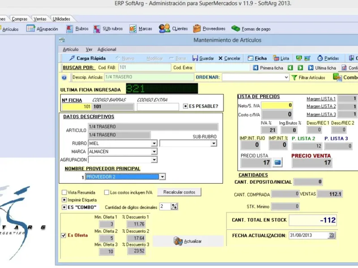The height and width of the screenshot is (268, 358).
Task: Click the Formas de pago money icon
Action: pyautogui.click(x=236, y=29)
